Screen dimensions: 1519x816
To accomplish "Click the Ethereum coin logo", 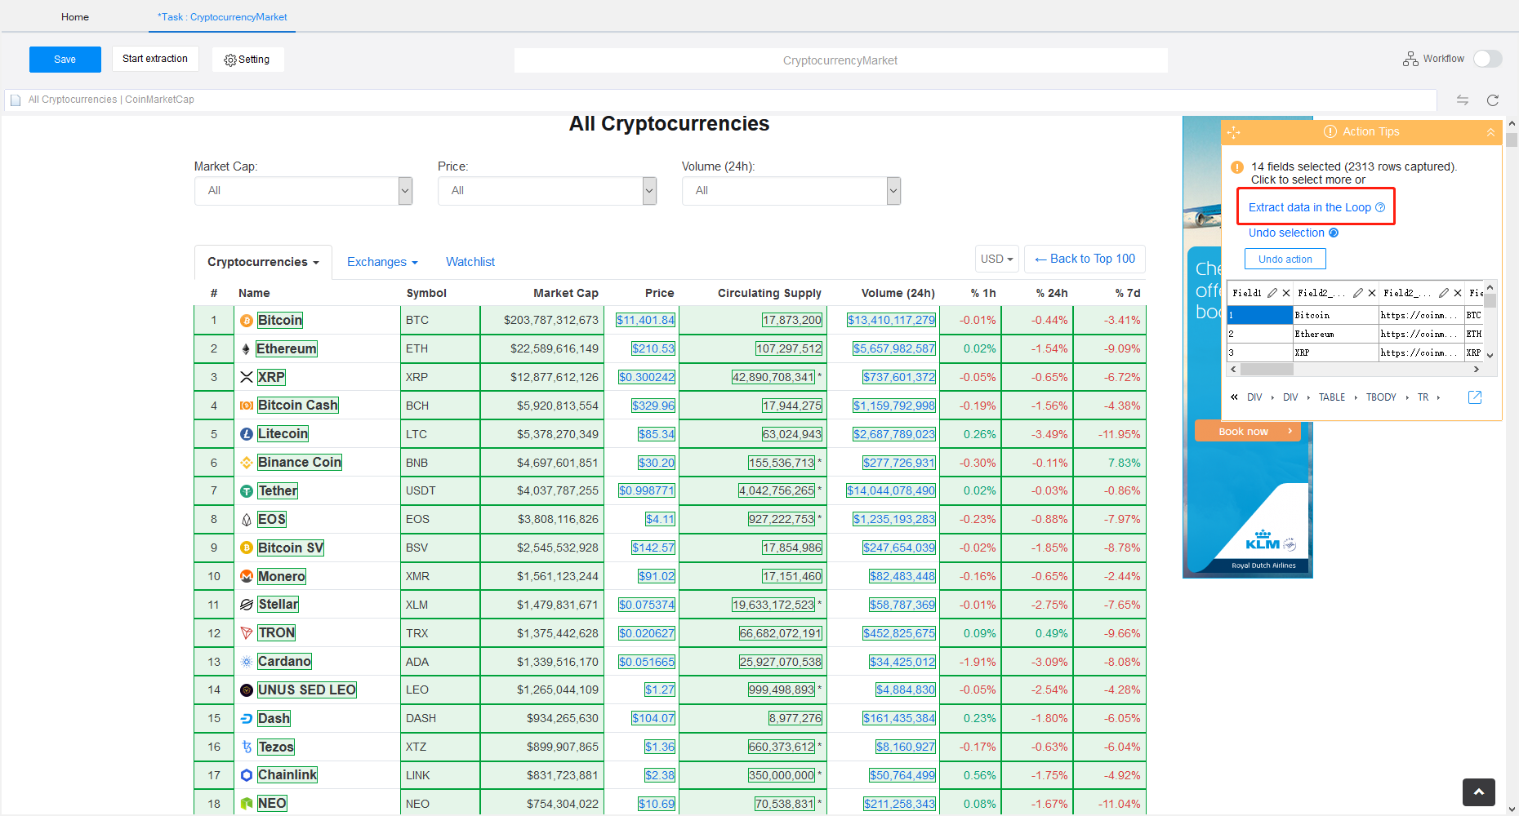I will 247,349.
